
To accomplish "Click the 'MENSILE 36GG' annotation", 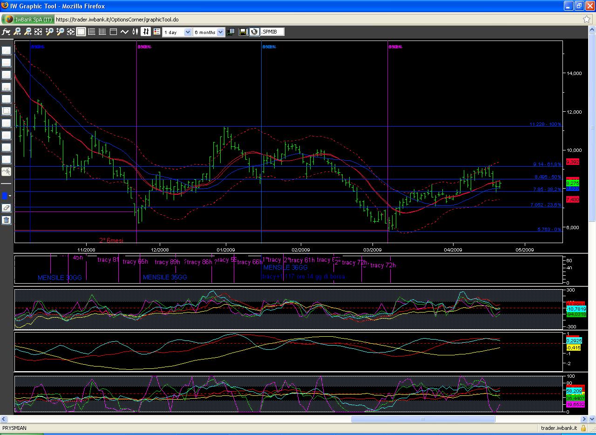I will pyautogui.click(x=285, y=268).
